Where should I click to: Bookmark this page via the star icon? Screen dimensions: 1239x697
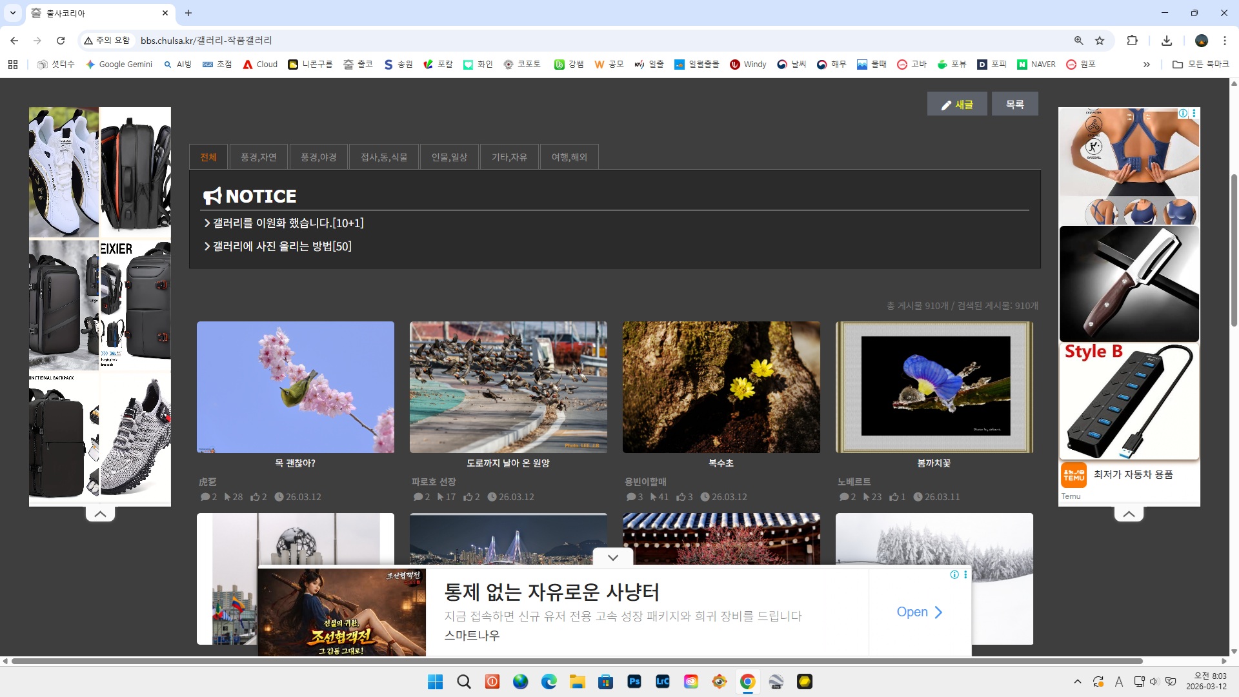point(1100,41)
